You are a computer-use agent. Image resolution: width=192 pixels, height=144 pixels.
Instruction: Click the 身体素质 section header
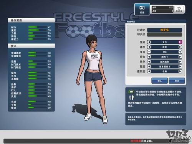pos(31,20)
